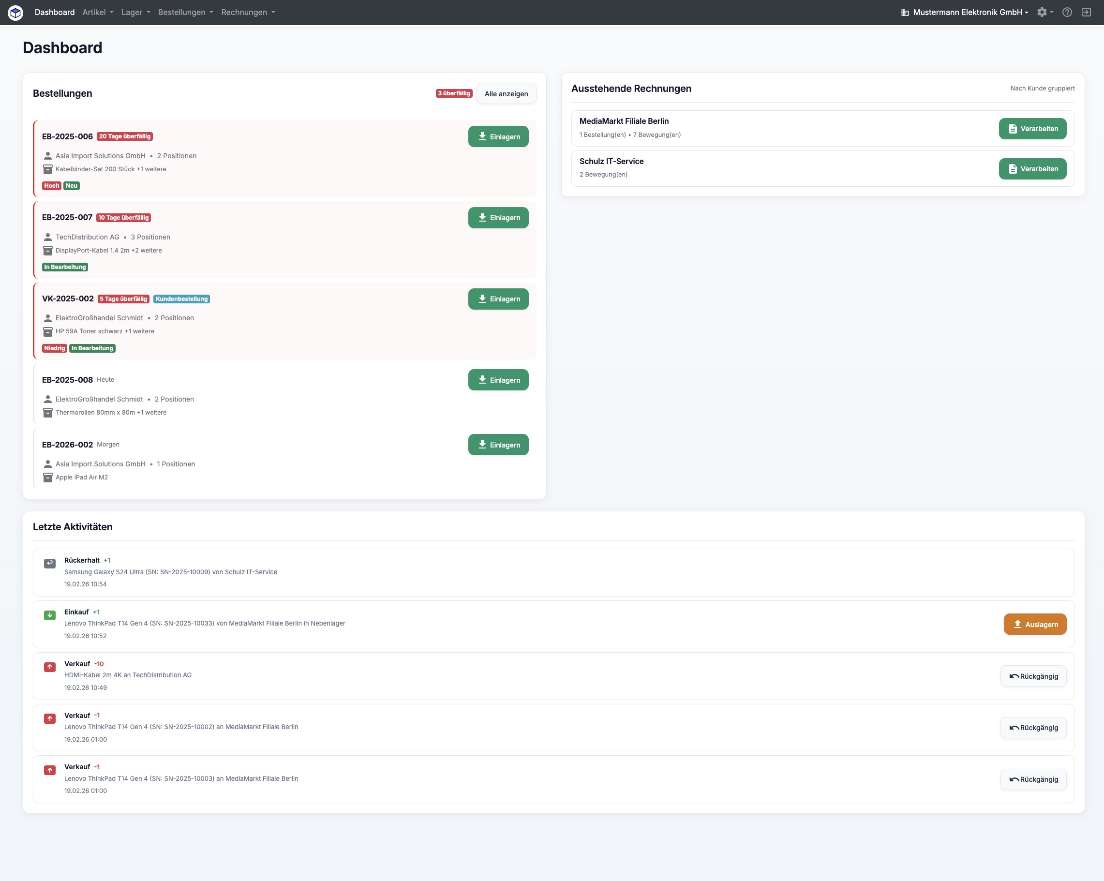Click the Nach Kunde gruppiert label
Screen dimensions: 1104x881
[x=1043, y=88]
